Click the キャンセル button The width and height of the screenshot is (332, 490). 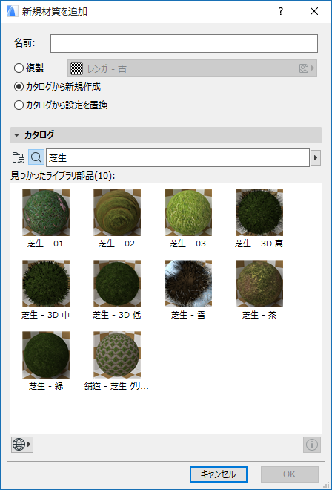(x=219, y=474)
